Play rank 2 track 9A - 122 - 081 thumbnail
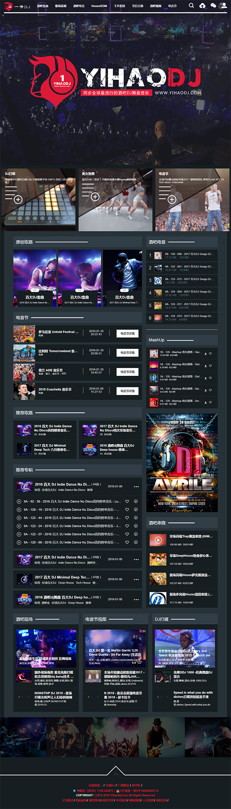The width and height of the screenshot is (231, 809). click(158, 268)
